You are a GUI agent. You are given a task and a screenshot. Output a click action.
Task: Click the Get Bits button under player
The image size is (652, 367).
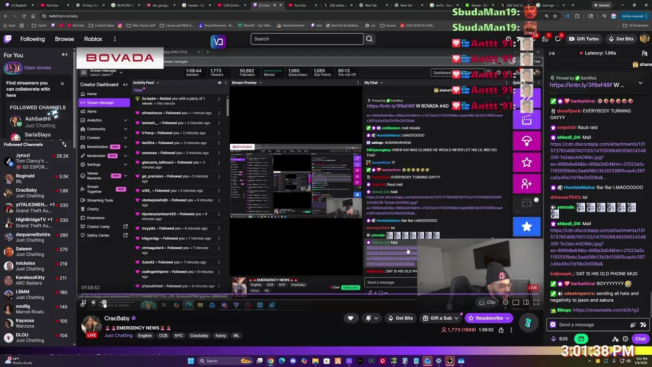click(400, 318)
